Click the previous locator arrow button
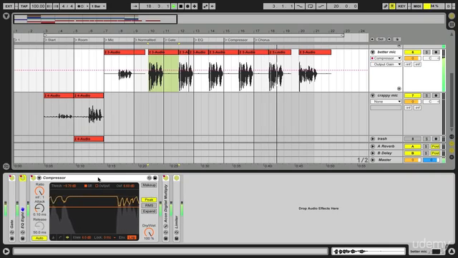 coord(372,39)
